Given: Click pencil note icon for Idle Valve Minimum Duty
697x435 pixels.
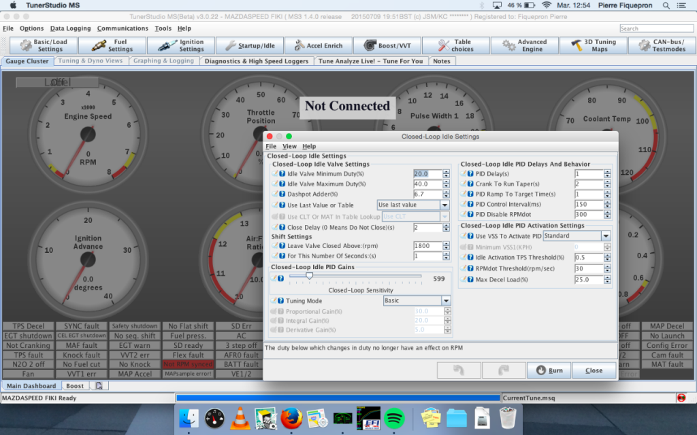Looking at the screenshot, I should (x=275, y=173).
